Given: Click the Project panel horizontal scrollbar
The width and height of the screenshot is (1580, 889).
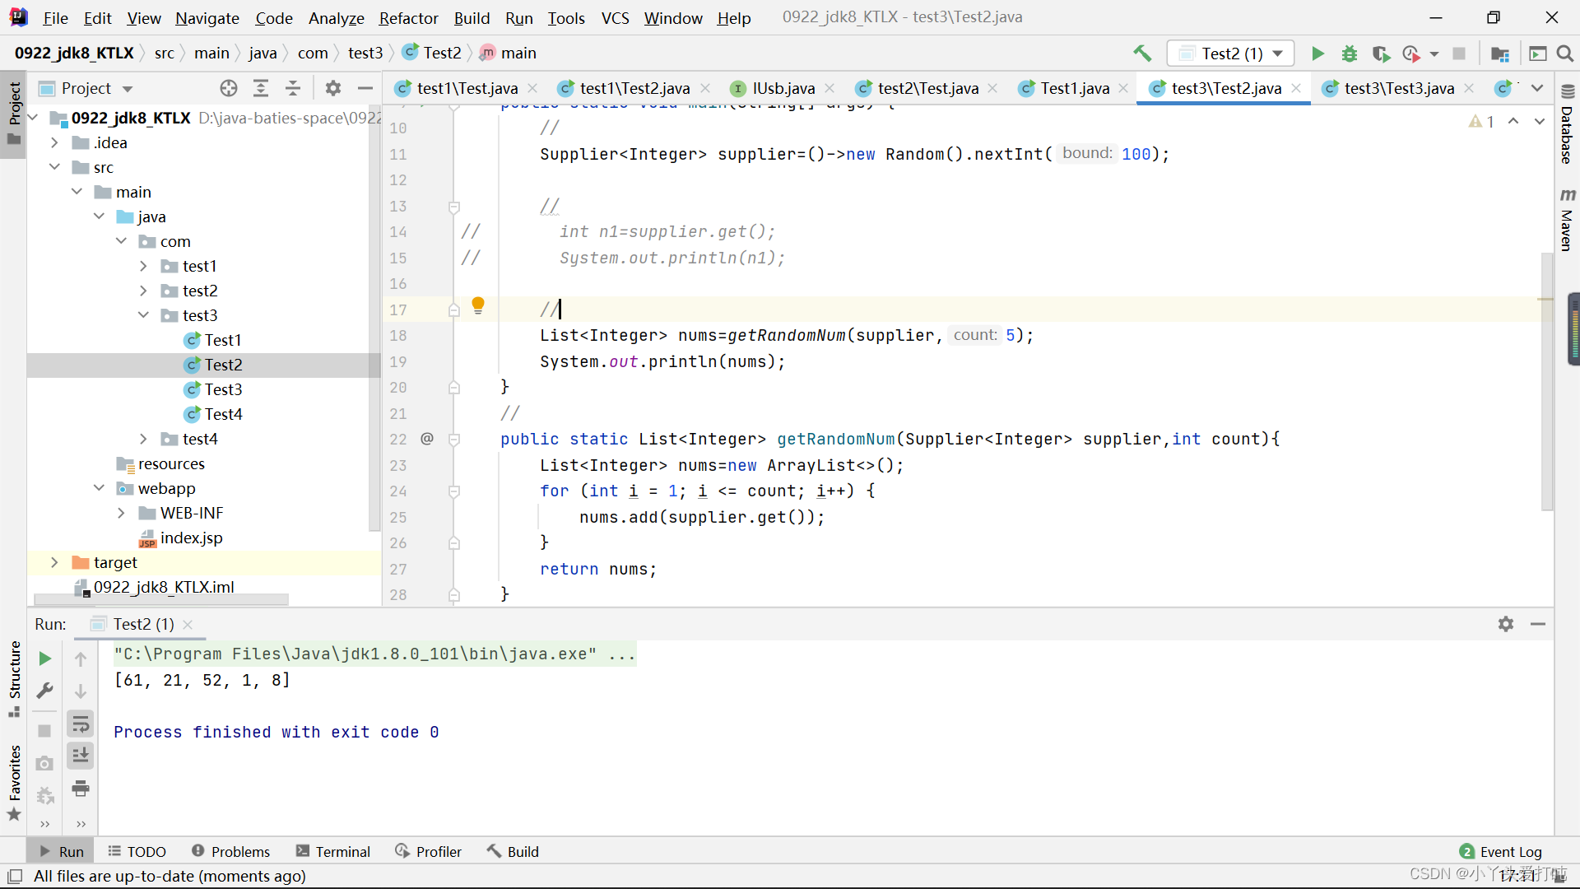Looking at the screenshot, I should pos(161,600).
